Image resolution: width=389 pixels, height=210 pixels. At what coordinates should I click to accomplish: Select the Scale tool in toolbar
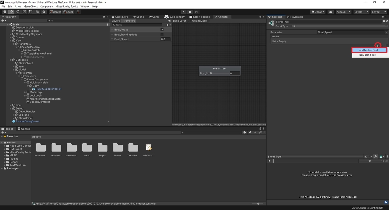tap(24, 12)
